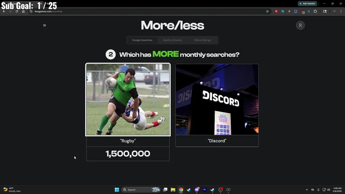Click the browser back arrow
345x194 pixels.
4,11
